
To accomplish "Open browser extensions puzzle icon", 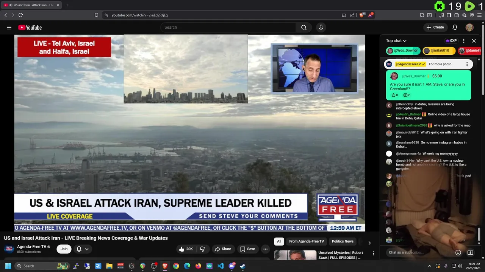I will click(422, 15).
